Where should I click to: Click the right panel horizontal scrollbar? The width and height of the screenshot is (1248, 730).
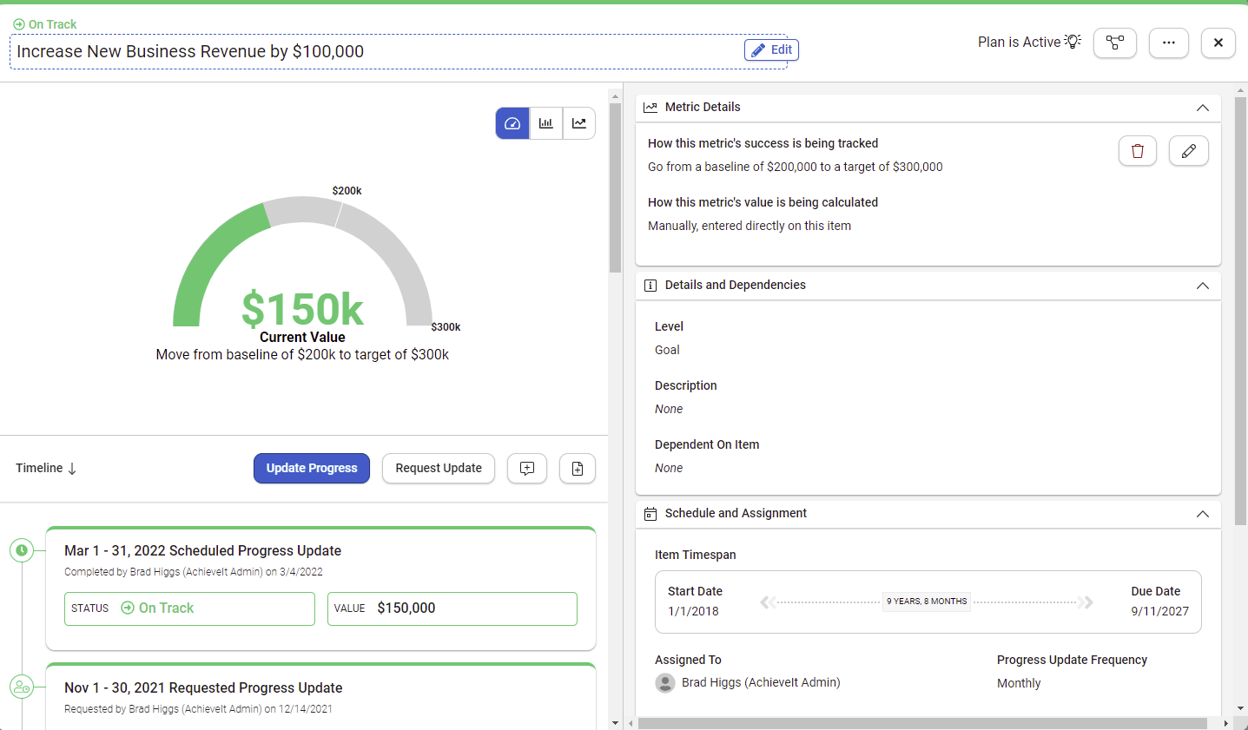[x=922, y=723]
